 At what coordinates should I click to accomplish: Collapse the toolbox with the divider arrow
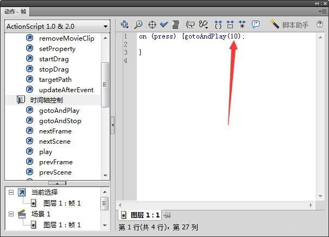113,125
